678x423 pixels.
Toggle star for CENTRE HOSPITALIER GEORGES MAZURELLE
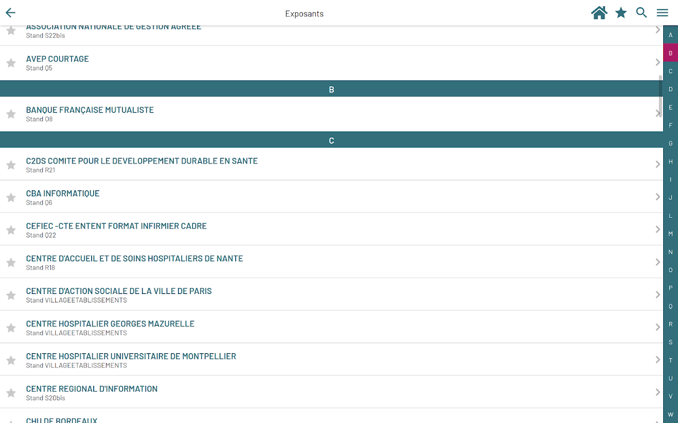point(11,328)
